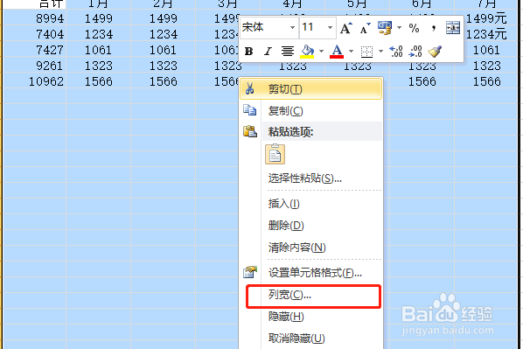Apply the red font color A
The image size is (523, 349).
(337, 52)
